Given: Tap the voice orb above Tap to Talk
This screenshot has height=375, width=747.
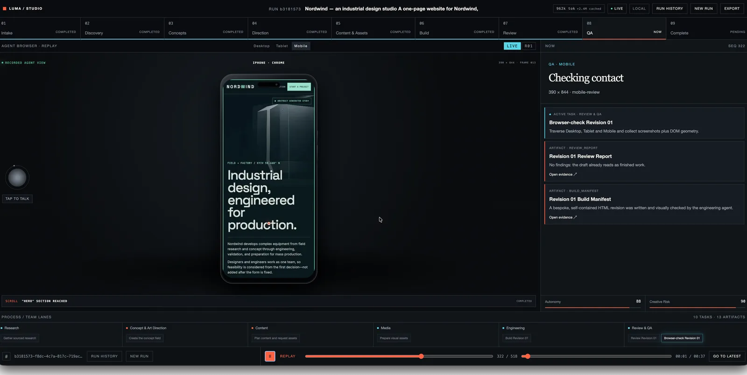Looking at the screenshot, I should [17, 178].
